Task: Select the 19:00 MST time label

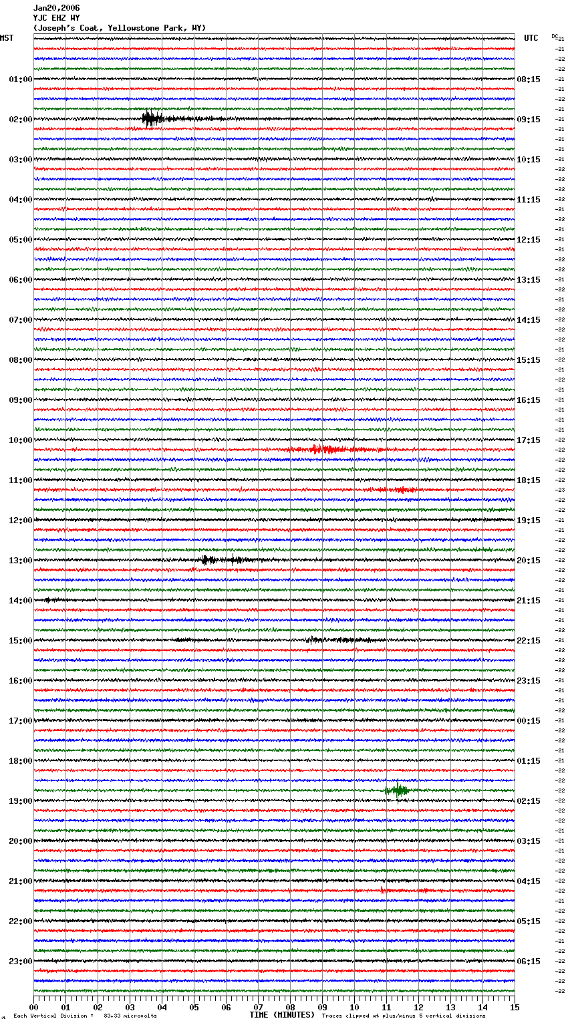Action: [x=20, y=801]
